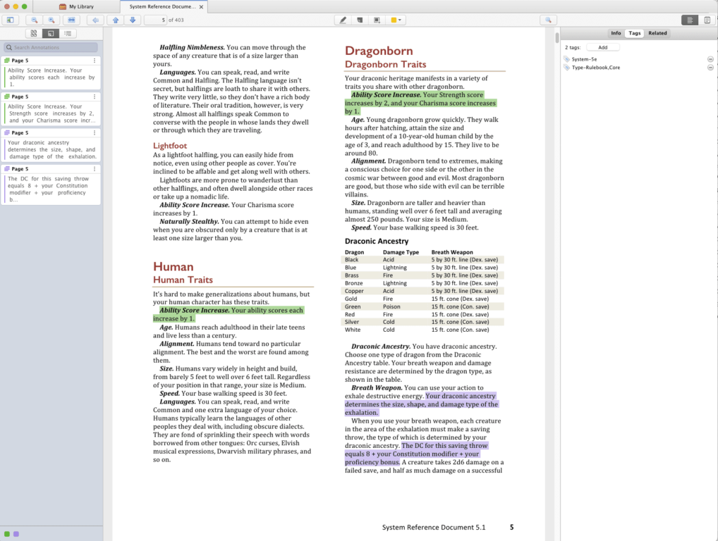
Task: Zoom in on the PDF page
Action: (51, 19)
